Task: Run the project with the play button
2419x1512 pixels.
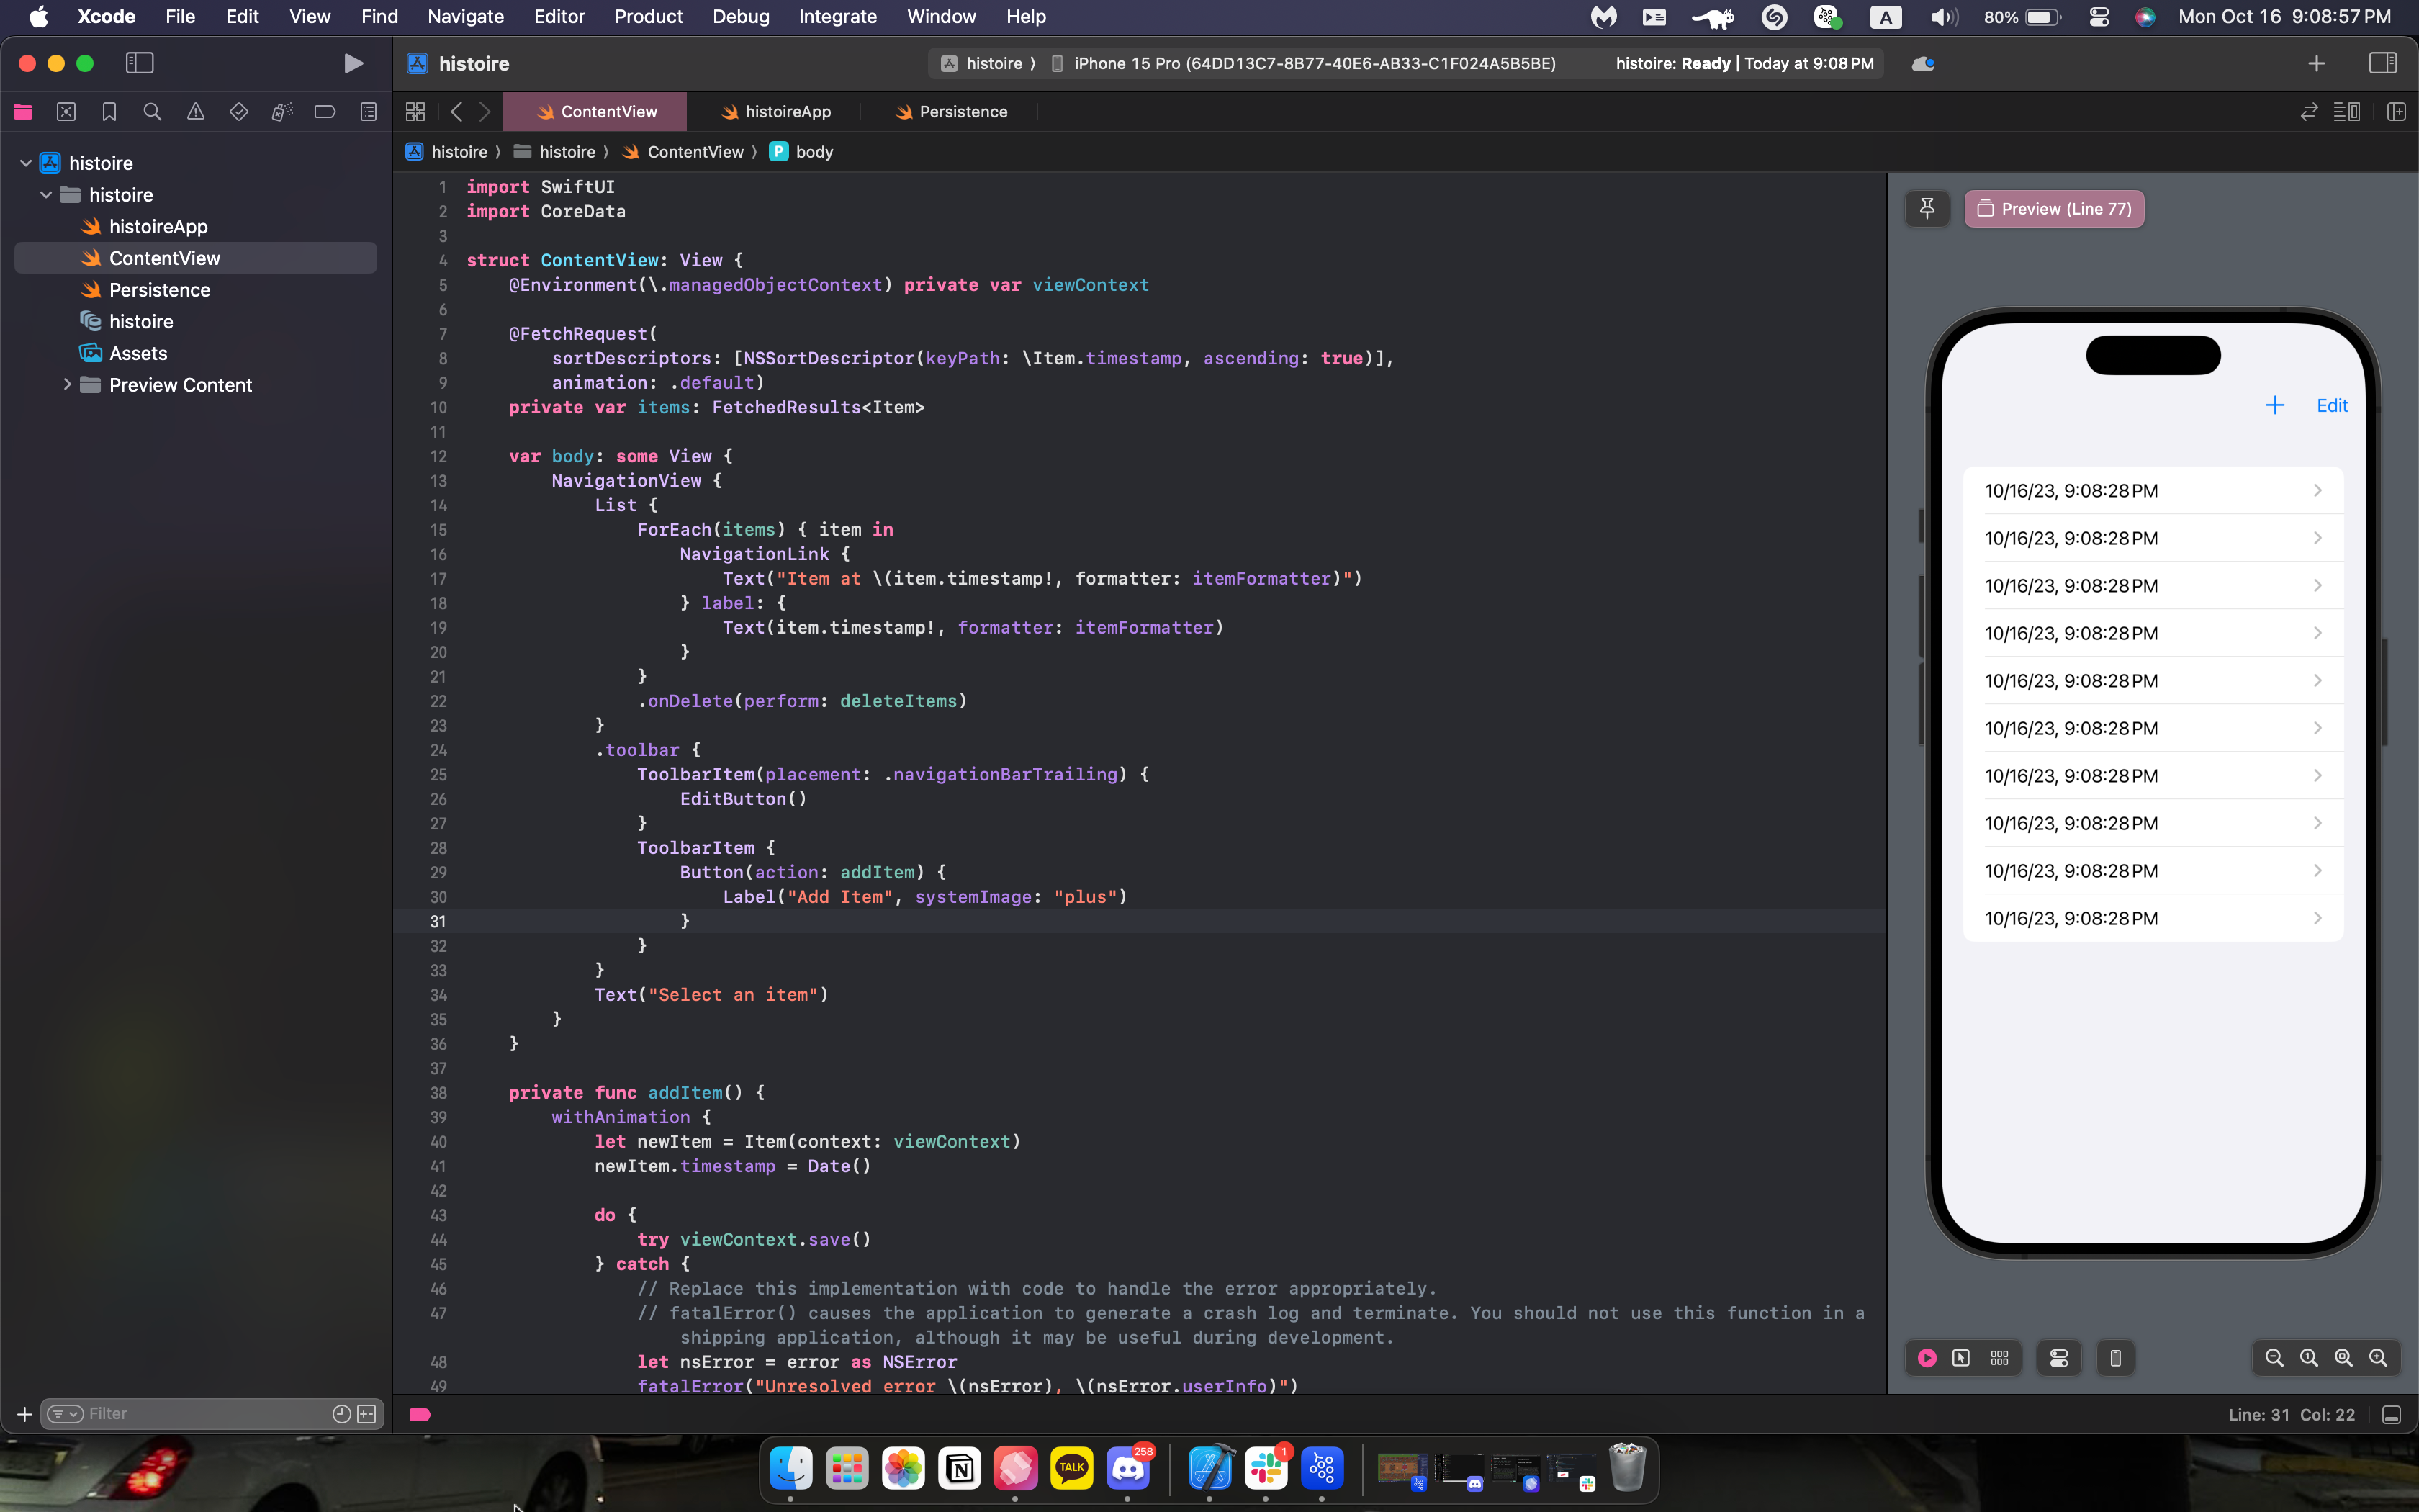Action: [x=353, y=64]
